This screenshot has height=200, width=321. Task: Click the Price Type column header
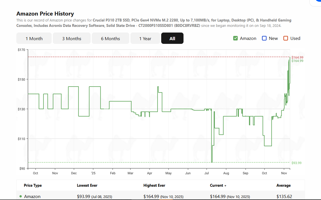(x=33, y=186)
